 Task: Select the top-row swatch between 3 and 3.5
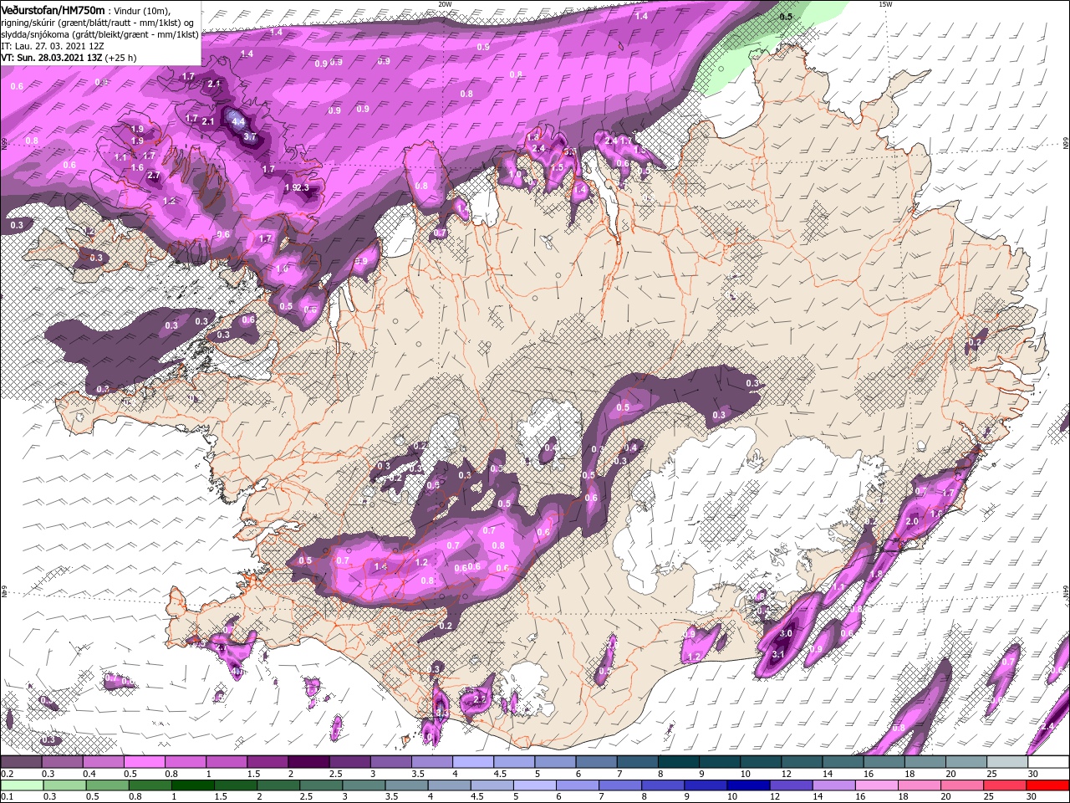click(391, 762)
